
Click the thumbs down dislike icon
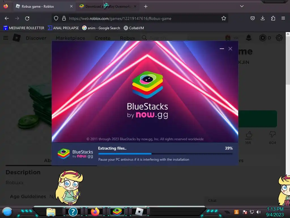pos(272,134)
